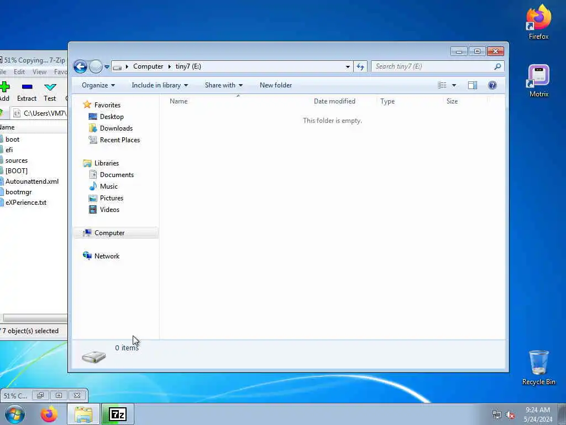Image resolution: width=566 pixels, height=425 pixels.
Task: Click Windows Explorer taskbar icon
Action: click(83, 414)
